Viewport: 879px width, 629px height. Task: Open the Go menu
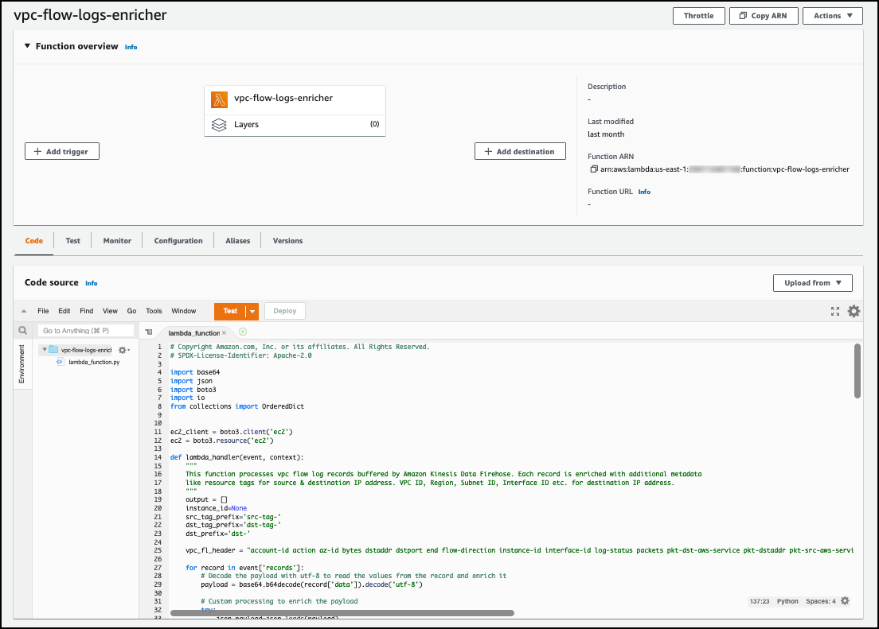click(131, 311)
